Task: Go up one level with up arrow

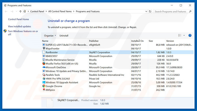Action: point(20,11)
